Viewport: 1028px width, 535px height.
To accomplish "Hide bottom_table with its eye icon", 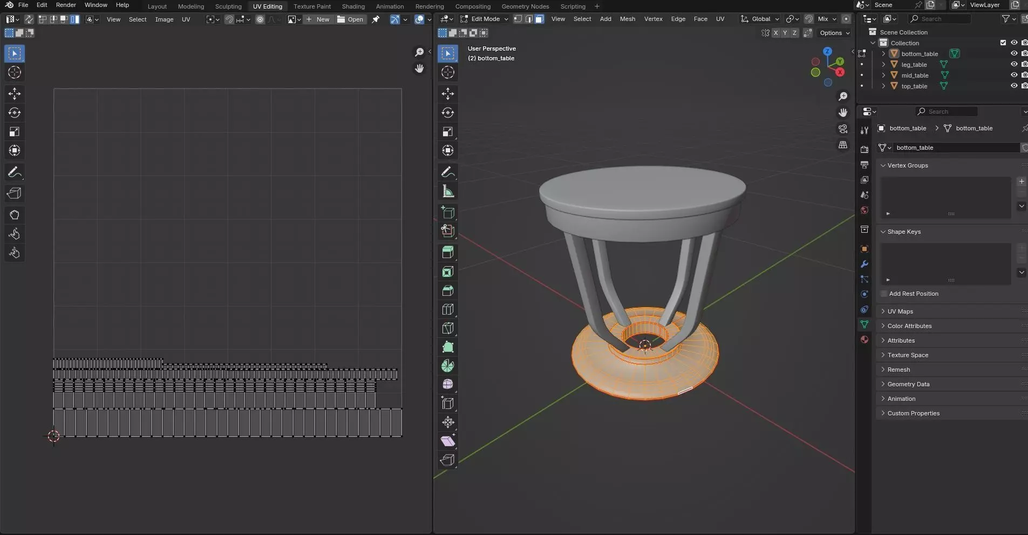I will click(x=1014, y=53).
